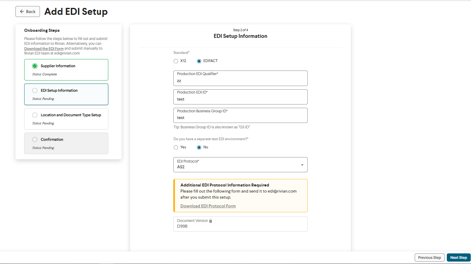Click the Back button with arrow icon
This screenshot has width=471, height=264.
pos(28,12)
